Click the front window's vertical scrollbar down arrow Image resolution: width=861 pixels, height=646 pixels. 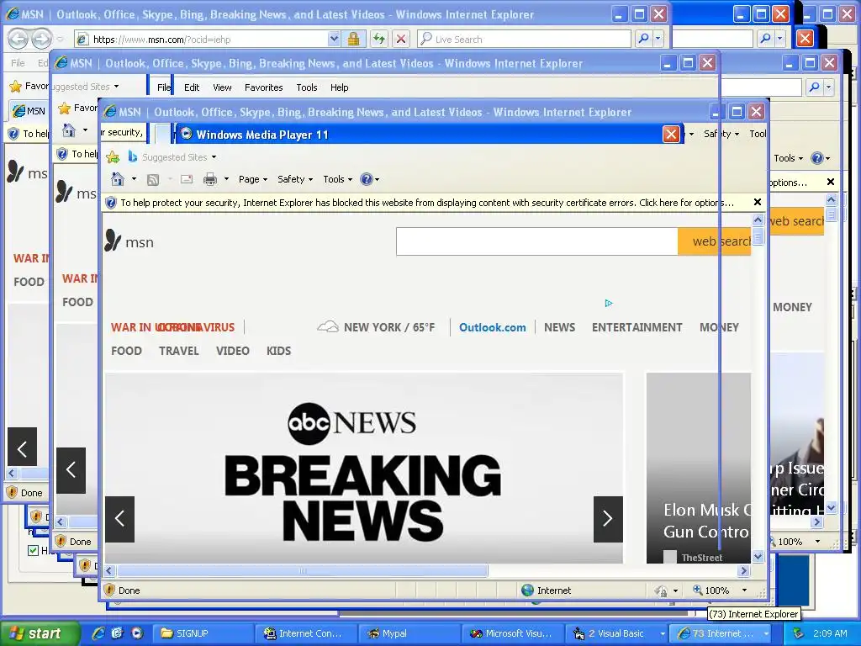tap(758, 557)
